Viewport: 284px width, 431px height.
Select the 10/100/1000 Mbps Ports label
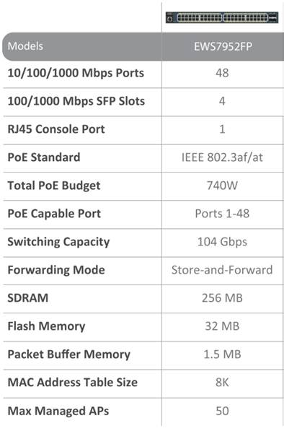tap(76, 73)
